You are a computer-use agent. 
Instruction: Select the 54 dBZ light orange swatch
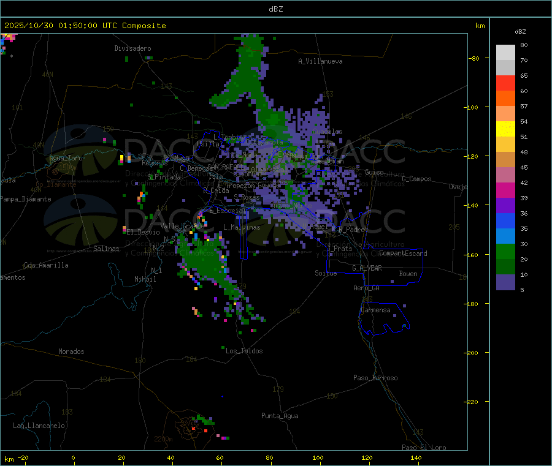pyautogui.click(x=505, y=114)
